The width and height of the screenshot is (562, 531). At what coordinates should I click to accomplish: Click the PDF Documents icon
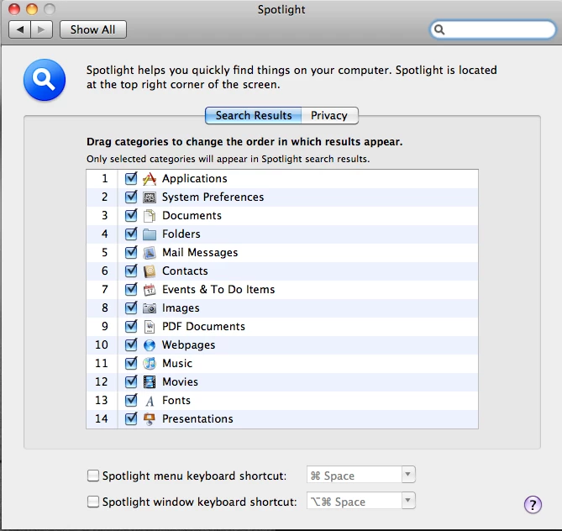coord(150,327)
